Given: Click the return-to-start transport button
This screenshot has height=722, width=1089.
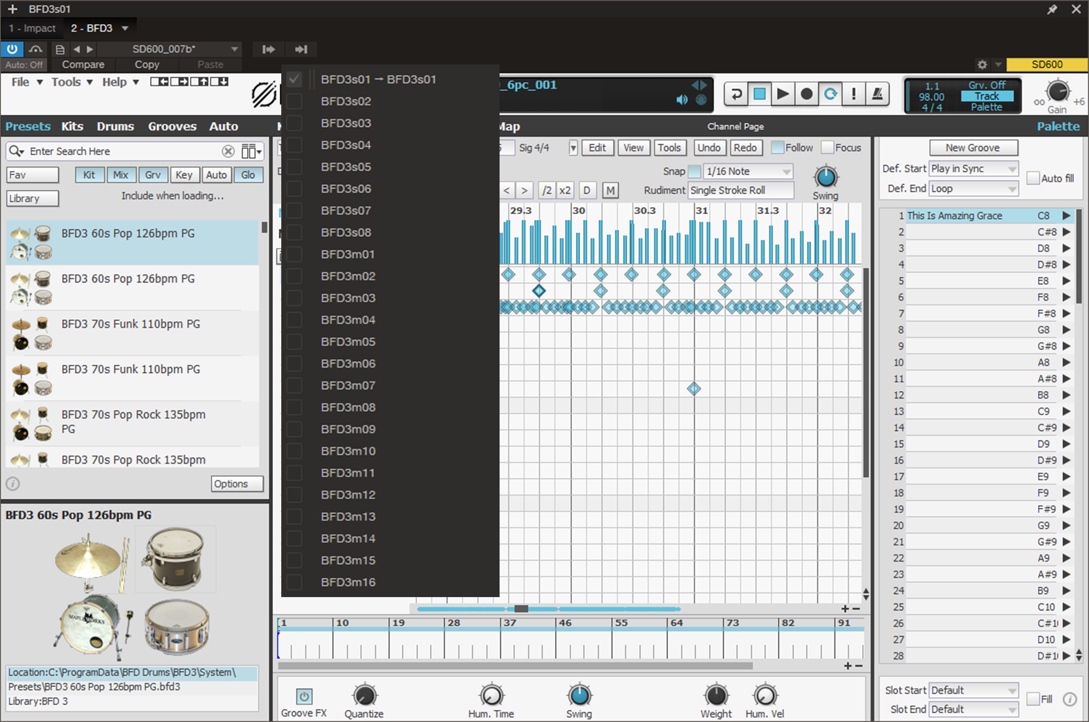Looking at the screenshot, I should (736, 94).
